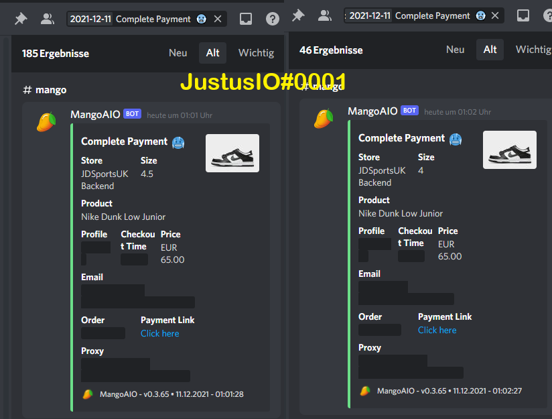Select Neu tab in 185 Ergebnisse panel

pyautogui.click(x=178, y=53)
